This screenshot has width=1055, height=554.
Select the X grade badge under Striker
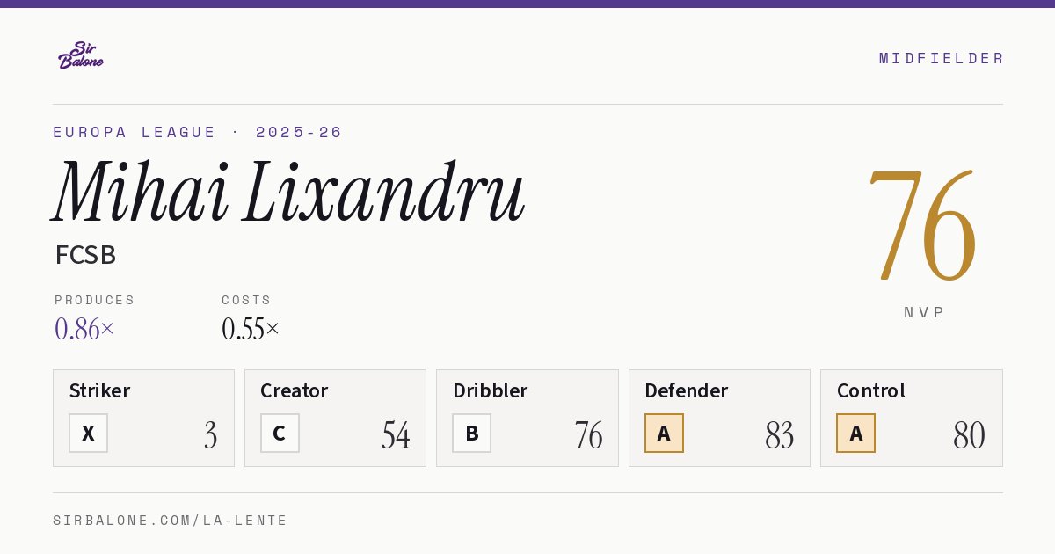pos(88,433)
